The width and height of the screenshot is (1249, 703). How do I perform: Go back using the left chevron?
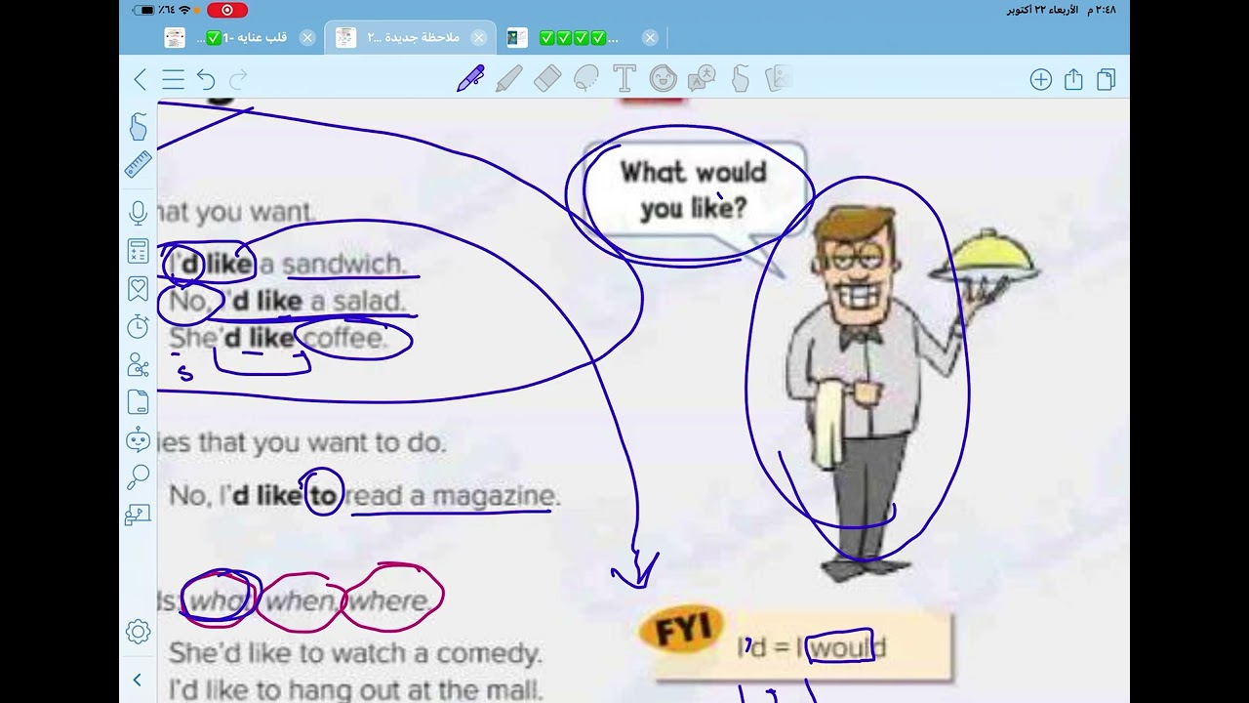pyautogui.click(x=140, y=80)
